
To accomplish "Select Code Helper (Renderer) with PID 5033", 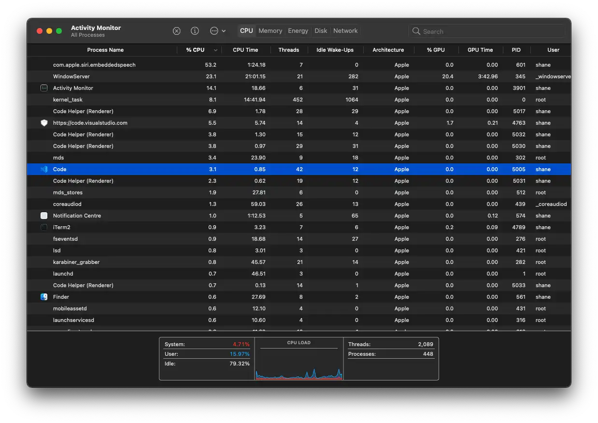I will [299, 285].
